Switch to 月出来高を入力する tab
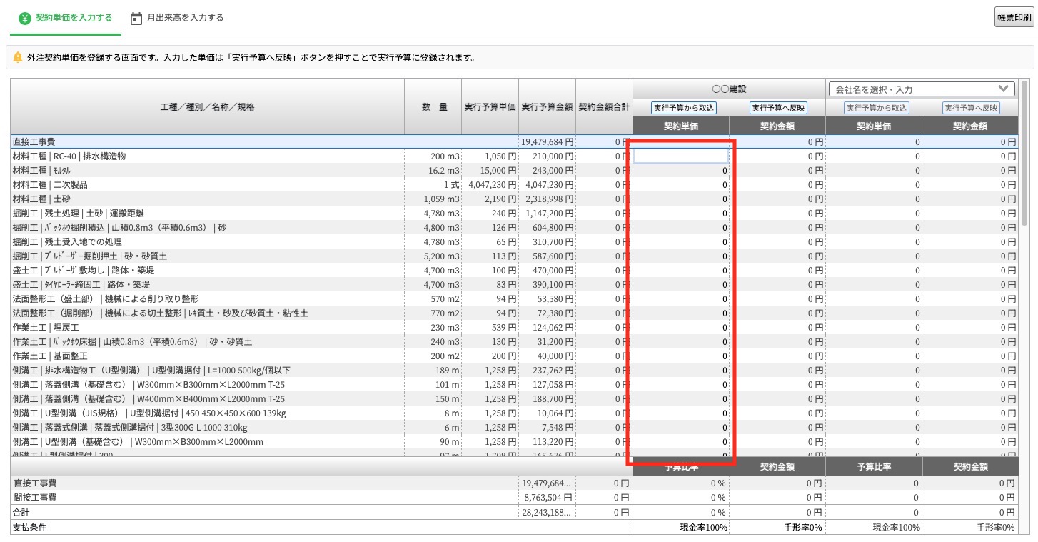The height and width of the screenshot is (542, 1038). click(176, 18)
